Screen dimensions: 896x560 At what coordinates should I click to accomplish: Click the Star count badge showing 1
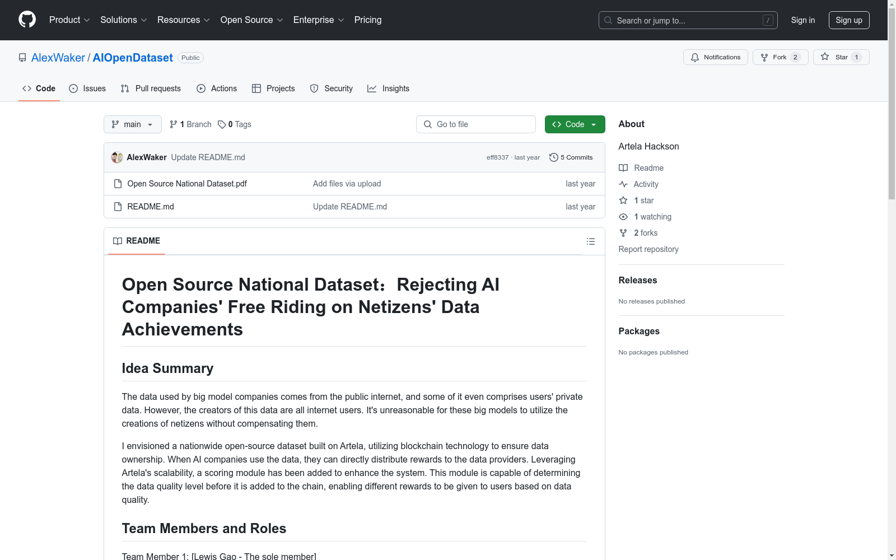pyautogui.click(x=856, y=57)
